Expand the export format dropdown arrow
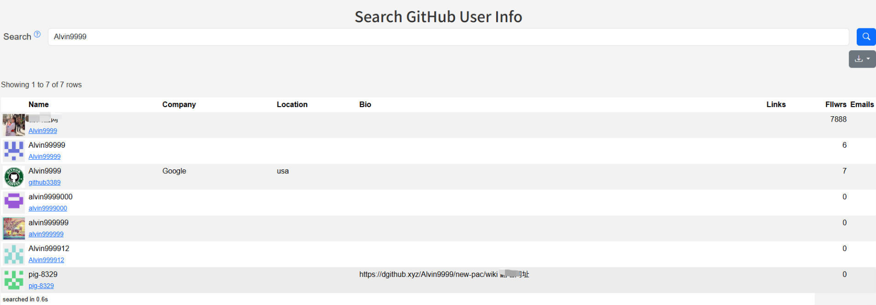 (x=868, y=59)
